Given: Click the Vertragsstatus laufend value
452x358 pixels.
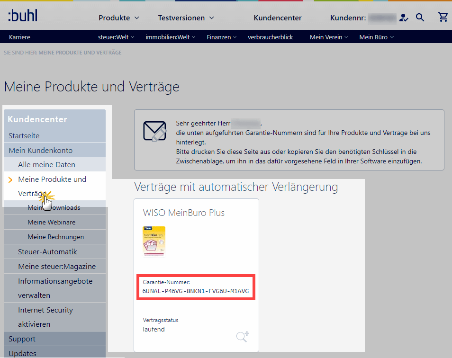Looking at the screenshot, I should click(x=154, y=329).
